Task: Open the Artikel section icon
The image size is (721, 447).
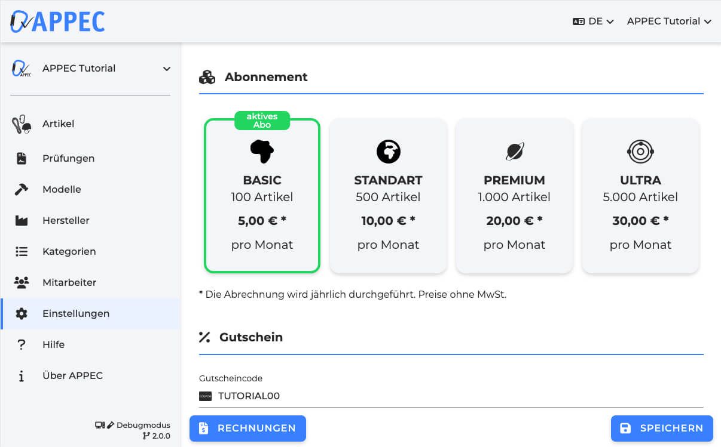Action: tap(22, 124)
